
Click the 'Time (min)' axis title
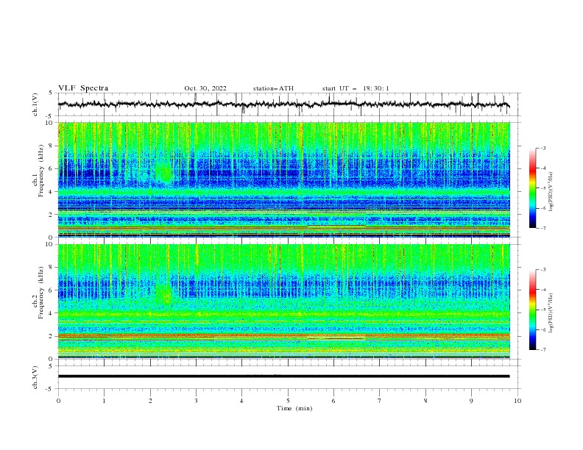coord(294,408)
